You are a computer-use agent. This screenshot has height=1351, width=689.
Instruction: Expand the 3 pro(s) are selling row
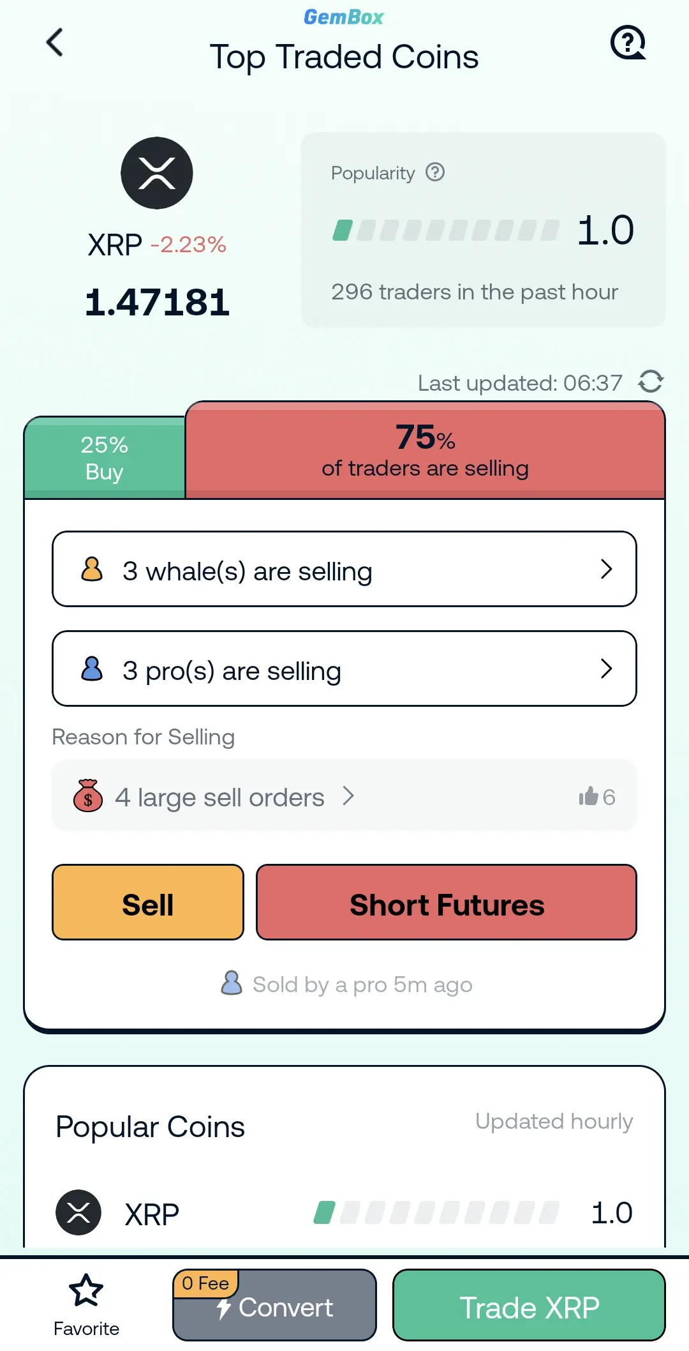pos(344,668)
